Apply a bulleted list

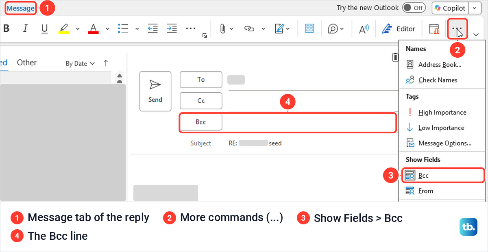[123, 28]
